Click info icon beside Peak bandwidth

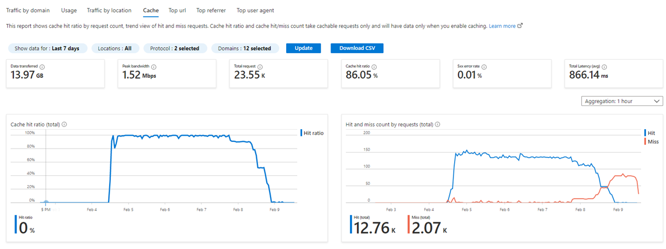pyautogui.click(x=153, y=66)
